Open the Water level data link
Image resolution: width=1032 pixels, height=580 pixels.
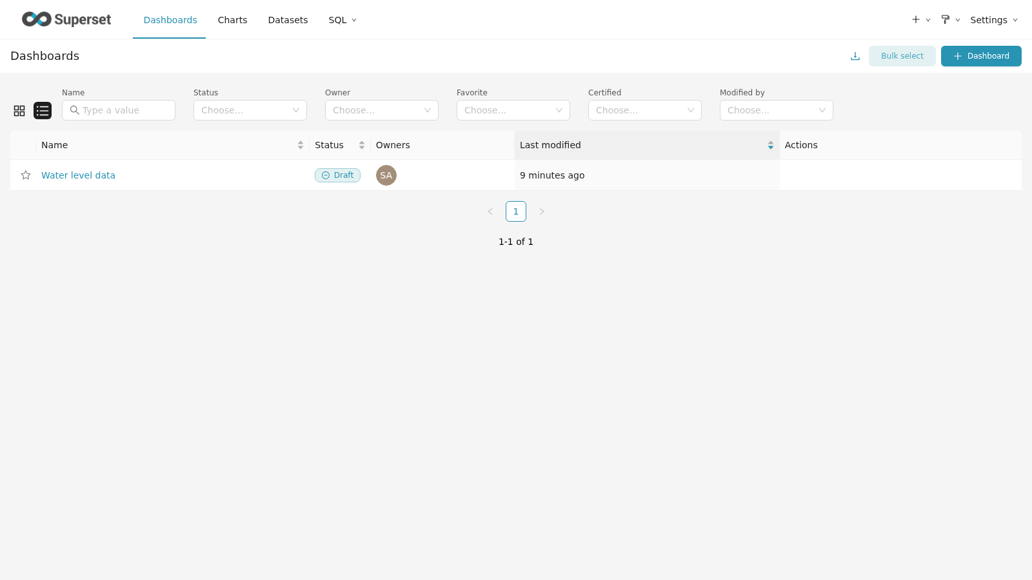78,175
